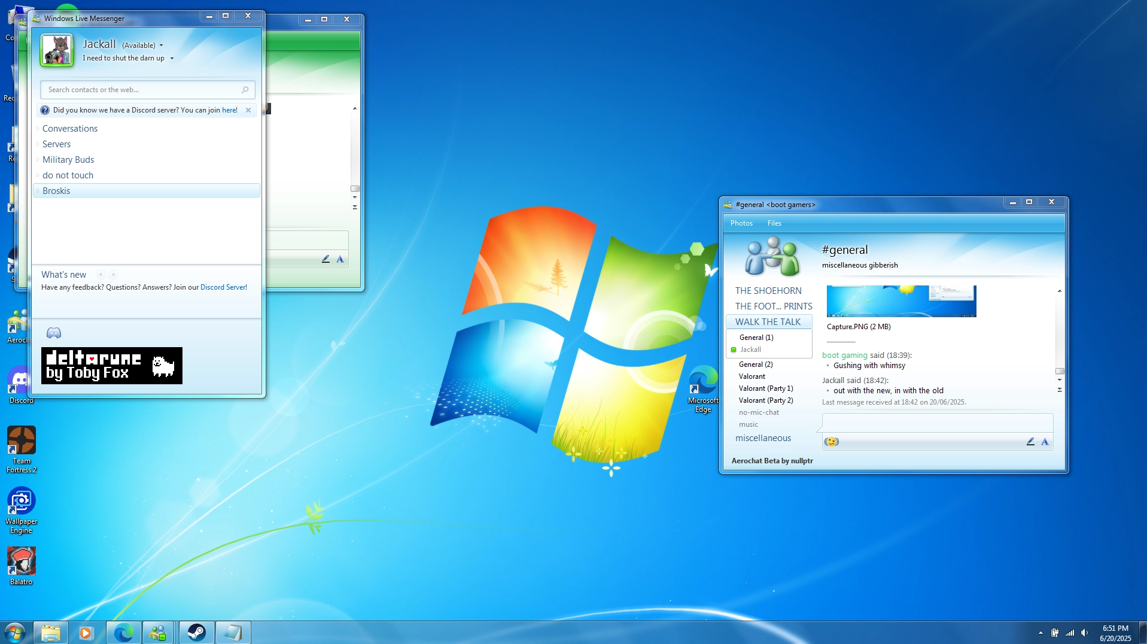Open the Photos tab in #general window
Image resolution: width=1147 pixels, height=644 pixels.
(741, 223)
